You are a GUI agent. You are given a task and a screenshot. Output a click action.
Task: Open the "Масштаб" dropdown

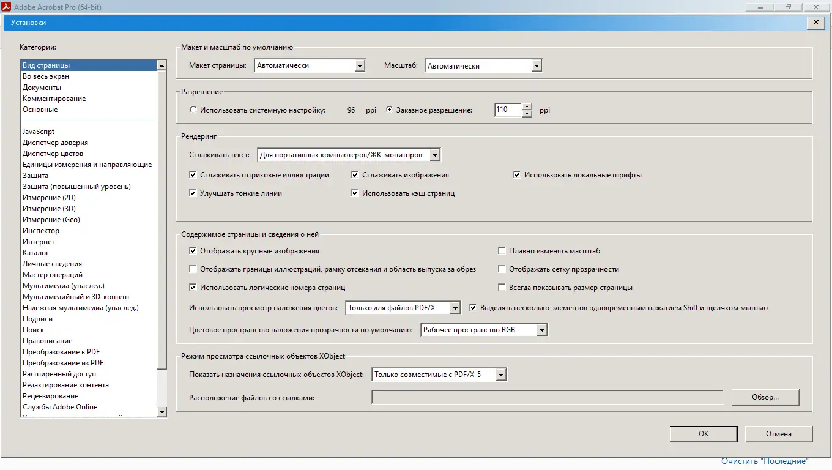pos(536,65)
